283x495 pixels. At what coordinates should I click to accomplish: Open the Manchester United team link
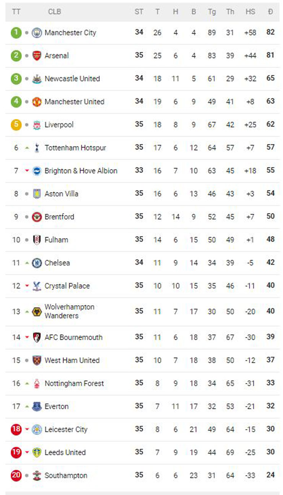pos(74,102)
